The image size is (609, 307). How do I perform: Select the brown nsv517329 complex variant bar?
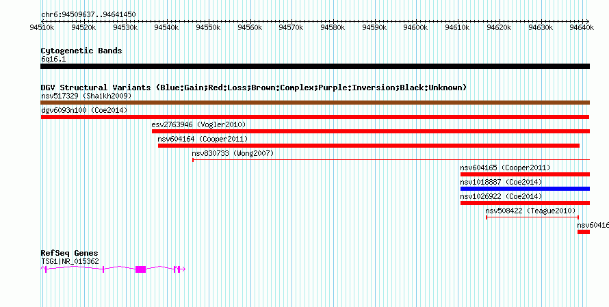(x=315, y=103)
